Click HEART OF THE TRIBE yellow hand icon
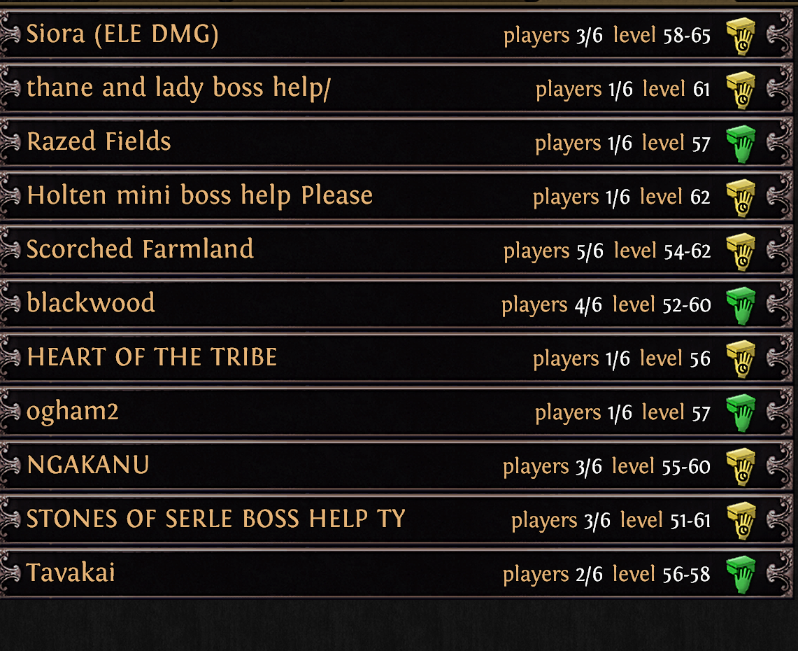This screenshot has height=651, width=798. click(x=741, y=359)
